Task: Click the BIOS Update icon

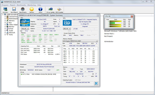Action: pos(59,9)
